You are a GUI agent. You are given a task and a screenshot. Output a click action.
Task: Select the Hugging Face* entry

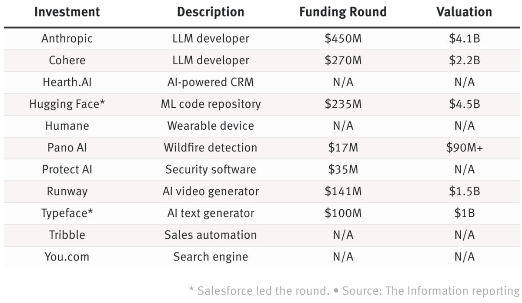(67, 104)
